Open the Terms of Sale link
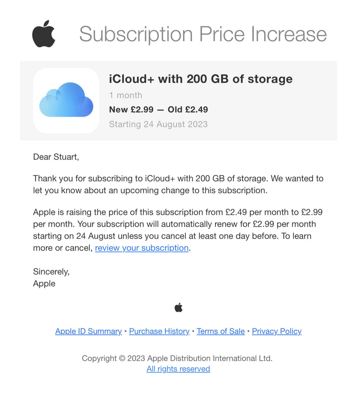 click(x=221, y=331)
